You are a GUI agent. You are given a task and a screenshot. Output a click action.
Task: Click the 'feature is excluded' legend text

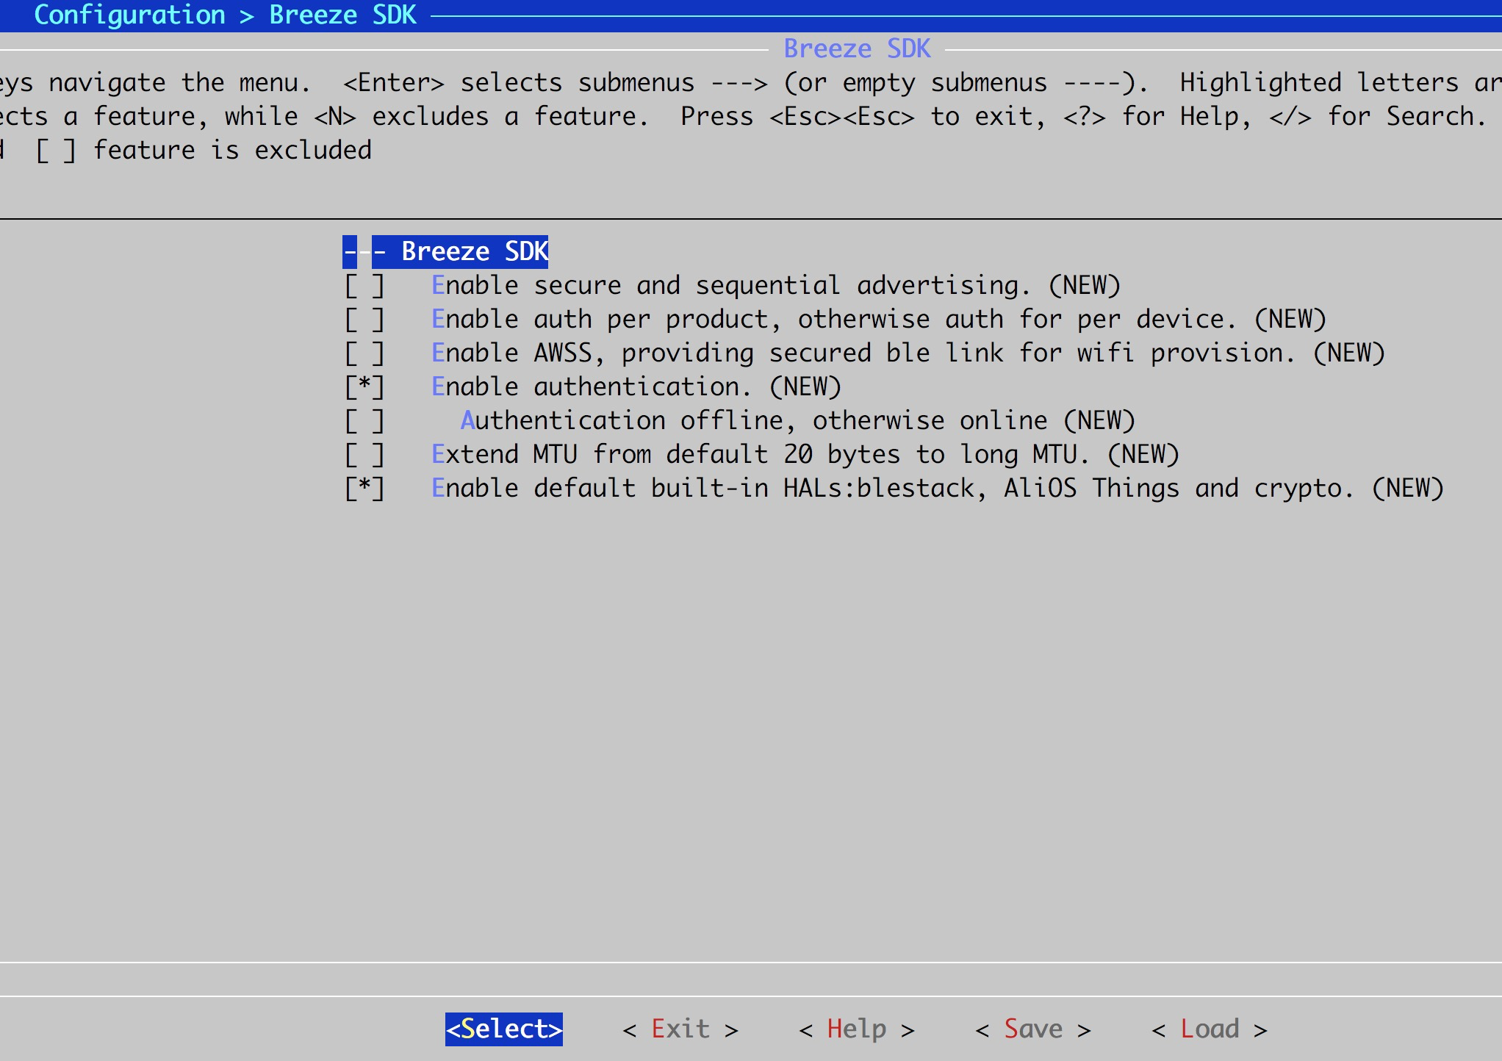(x=232, y=151)
